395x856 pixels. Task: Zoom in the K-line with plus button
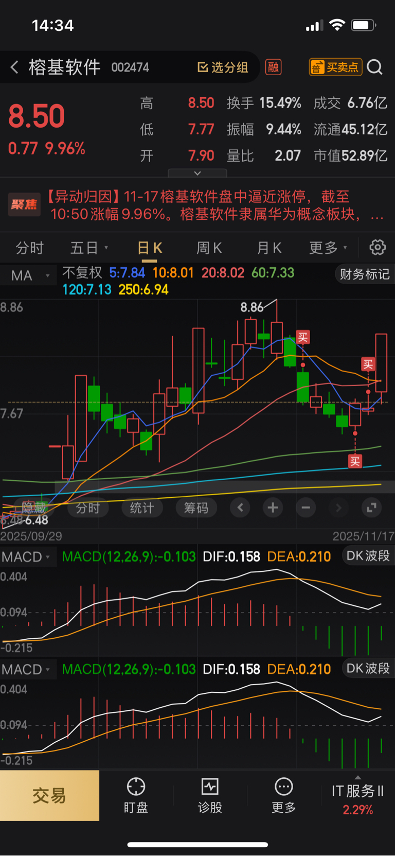coord(273,508)
